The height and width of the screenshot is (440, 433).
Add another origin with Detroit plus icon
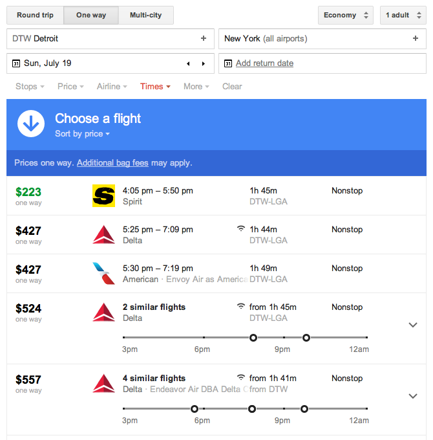click(204, 38)
